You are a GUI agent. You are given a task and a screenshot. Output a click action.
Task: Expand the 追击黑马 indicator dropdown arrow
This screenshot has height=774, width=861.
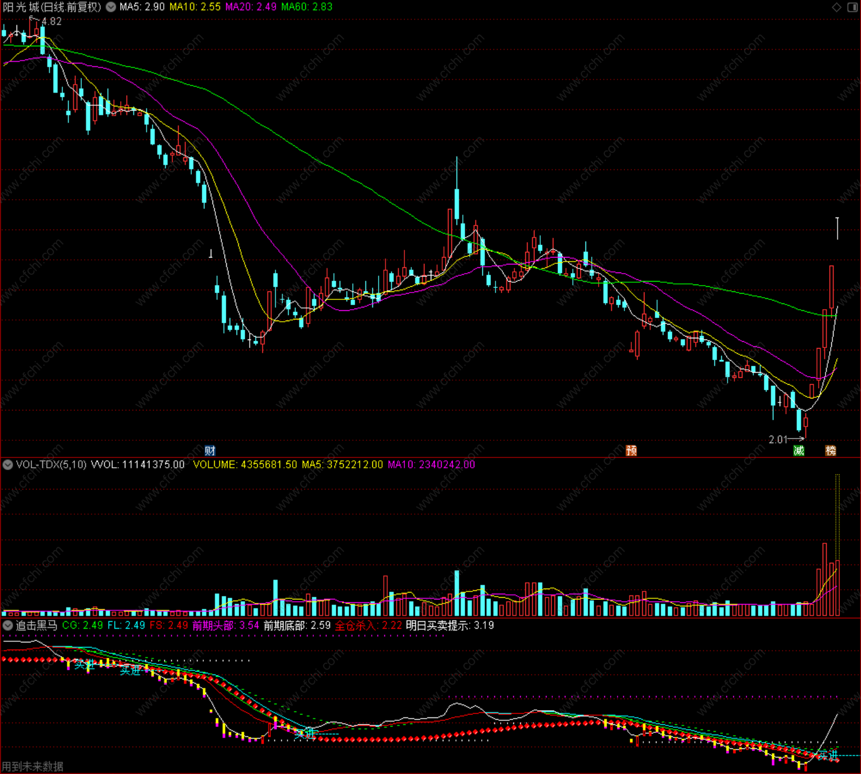point(7,625)
